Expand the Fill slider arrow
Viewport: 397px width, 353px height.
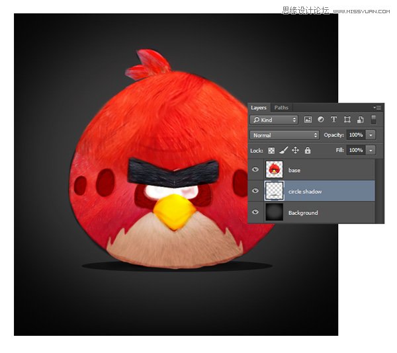(371, 151)
